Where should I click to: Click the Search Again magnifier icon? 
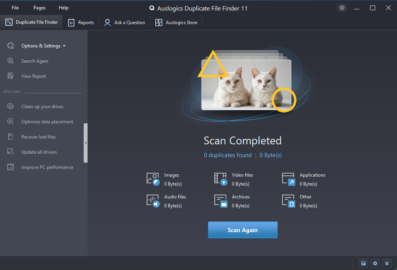click(x=11, y=61)
